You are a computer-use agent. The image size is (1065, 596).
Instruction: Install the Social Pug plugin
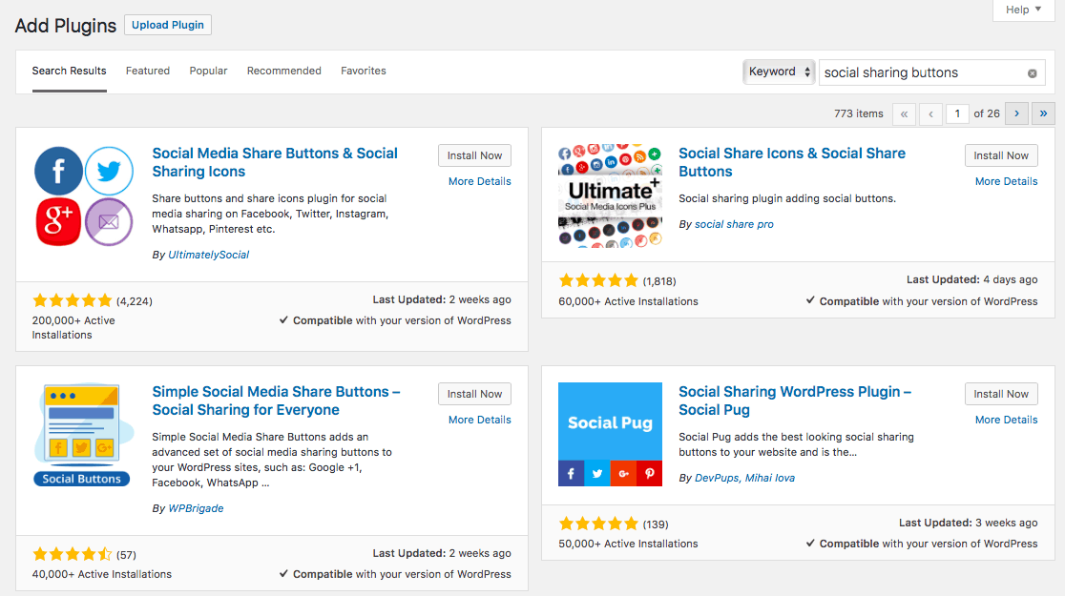point(1001,394)
